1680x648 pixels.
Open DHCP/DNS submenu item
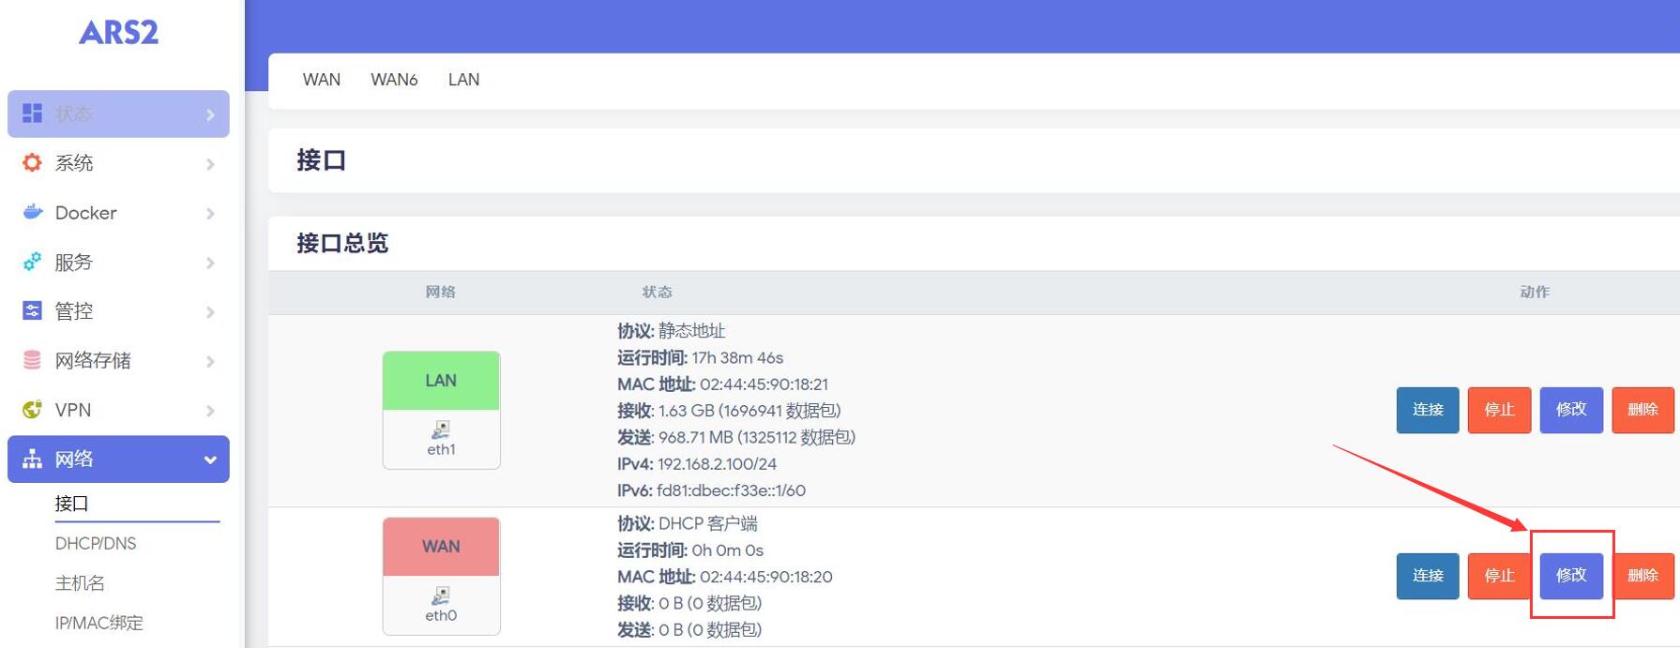point(96,544)
